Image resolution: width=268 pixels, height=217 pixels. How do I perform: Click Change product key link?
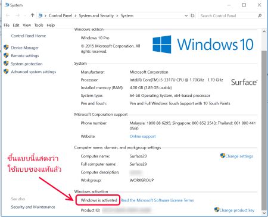point(237,210)
